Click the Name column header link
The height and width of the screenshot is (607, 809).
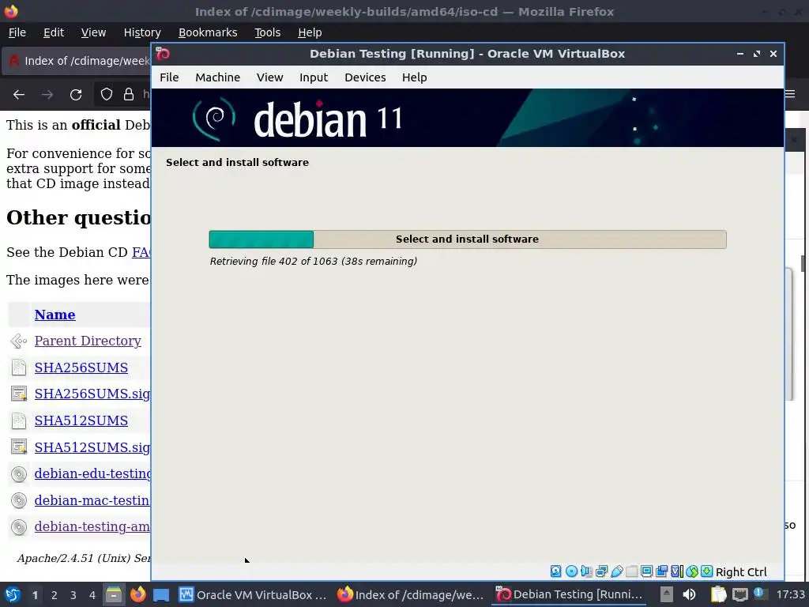[x=55, y=315]
